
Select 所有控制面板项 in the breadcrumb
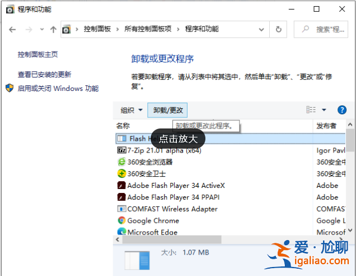pyautogui.click(x=148, y=29)
